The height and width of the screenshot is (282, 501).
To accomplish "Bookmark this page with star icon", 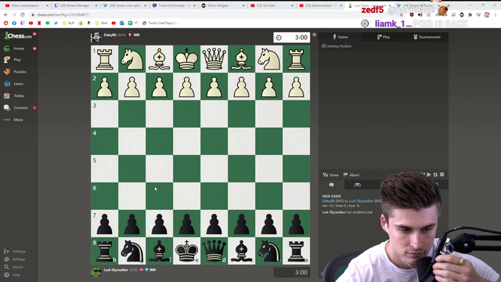I will click(402, 15).
